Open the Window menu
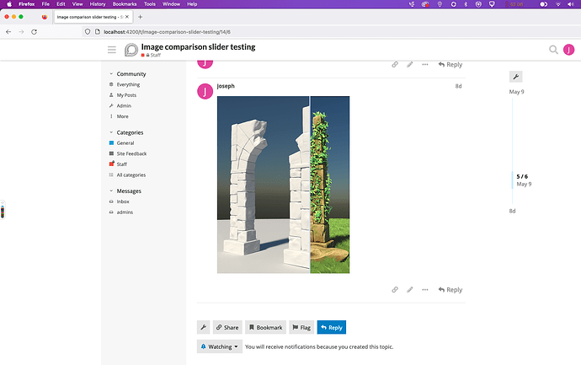Screen dimensions: 581x365 171,4
